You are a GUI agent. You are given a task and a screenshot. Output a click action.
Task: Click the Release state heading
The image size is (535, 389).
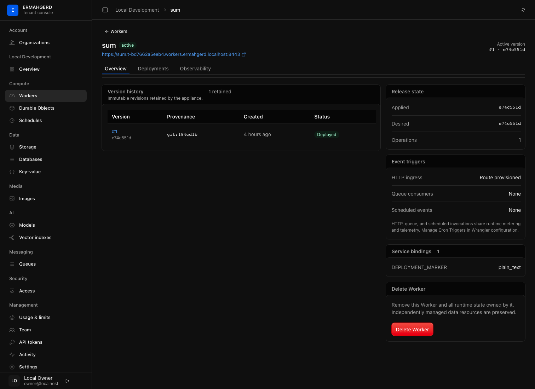pyautogui.click(x=408, y=92)
